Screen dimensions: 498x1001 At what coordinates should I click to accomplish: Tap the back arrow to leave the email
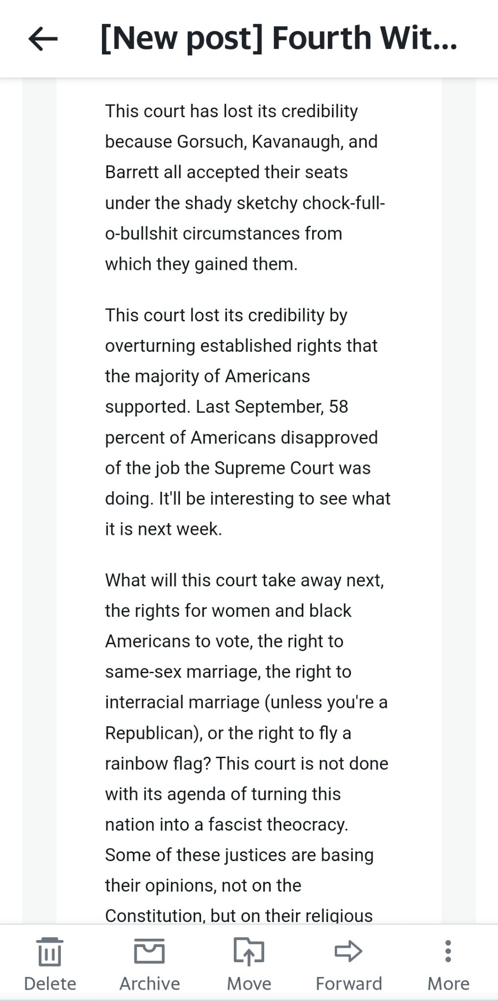pos(43,39)
